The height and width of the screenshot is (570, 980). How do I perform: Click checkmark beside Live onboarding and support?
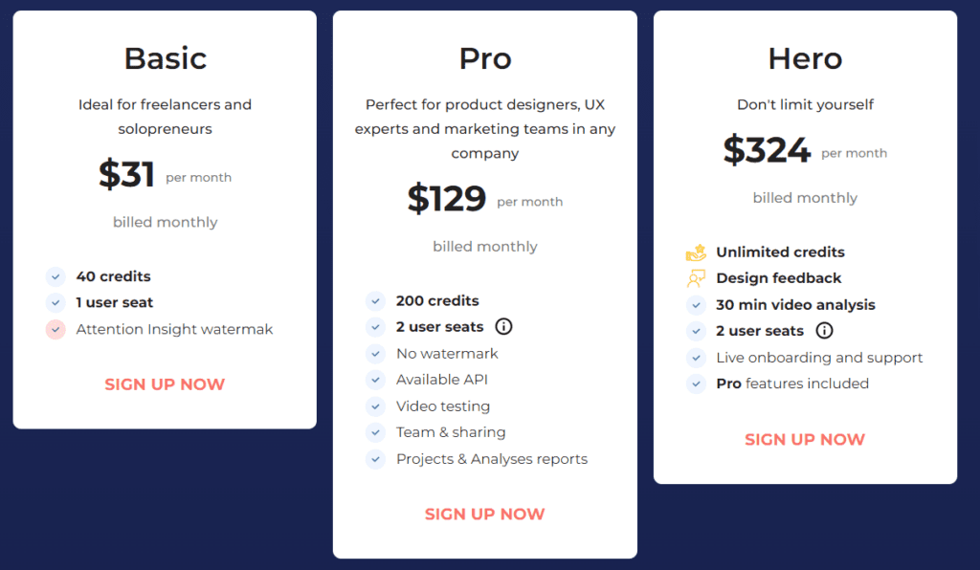click(696, 358)
